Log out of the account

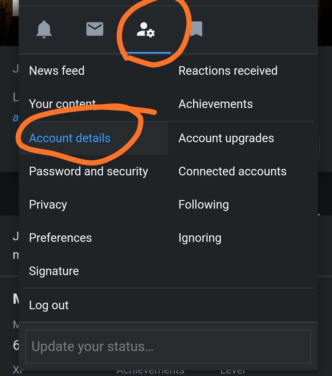pyautogui.click(x=49, y=305)
